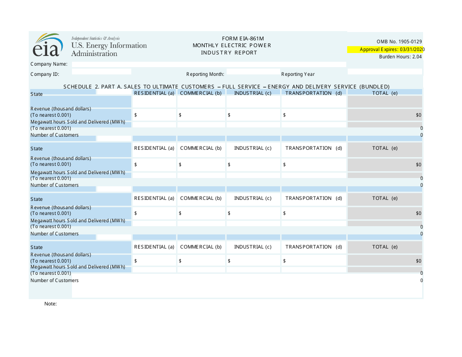Select the Company ID input field
This screenshot has width=462, height=357.
point(101,71)
